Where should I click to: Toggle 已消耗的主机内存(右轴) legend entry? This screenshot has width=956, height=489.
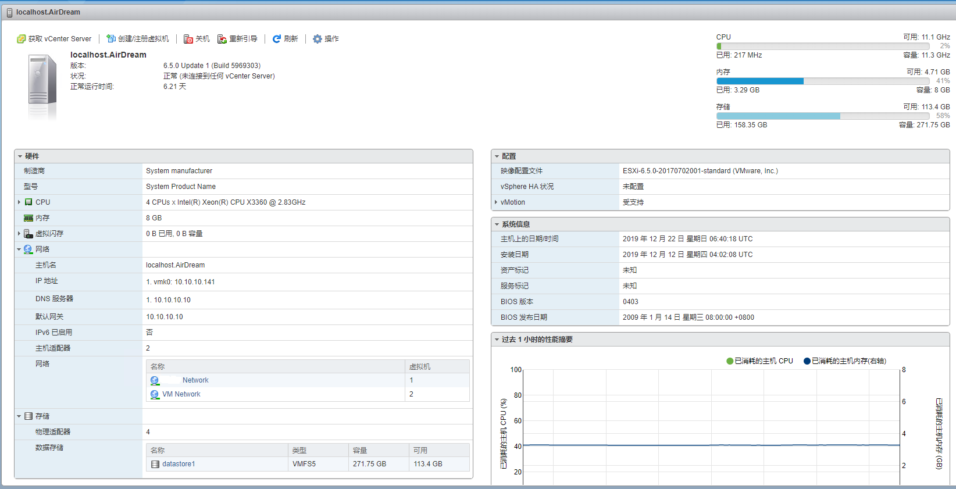(x=845, y=361)
